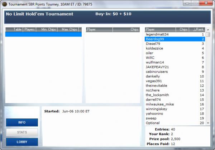Viewport: 215px width, 150px height.
Task: Click the scroll down arrow of player list
Action: click(x=207, y=123)
